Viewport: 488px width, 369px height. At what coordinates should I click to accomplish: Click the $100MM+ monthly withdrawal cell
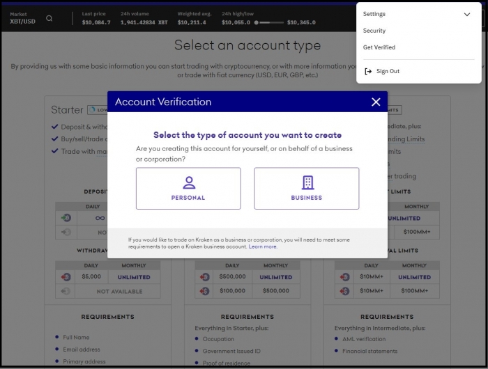click(x=414, y=291)
